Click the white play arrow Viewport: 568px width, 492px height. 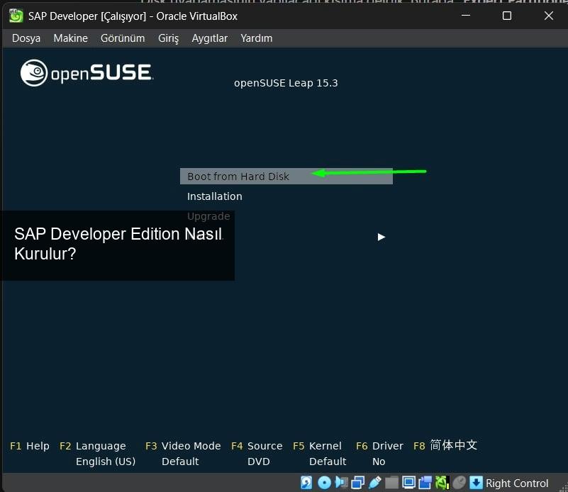click(382, 237)
